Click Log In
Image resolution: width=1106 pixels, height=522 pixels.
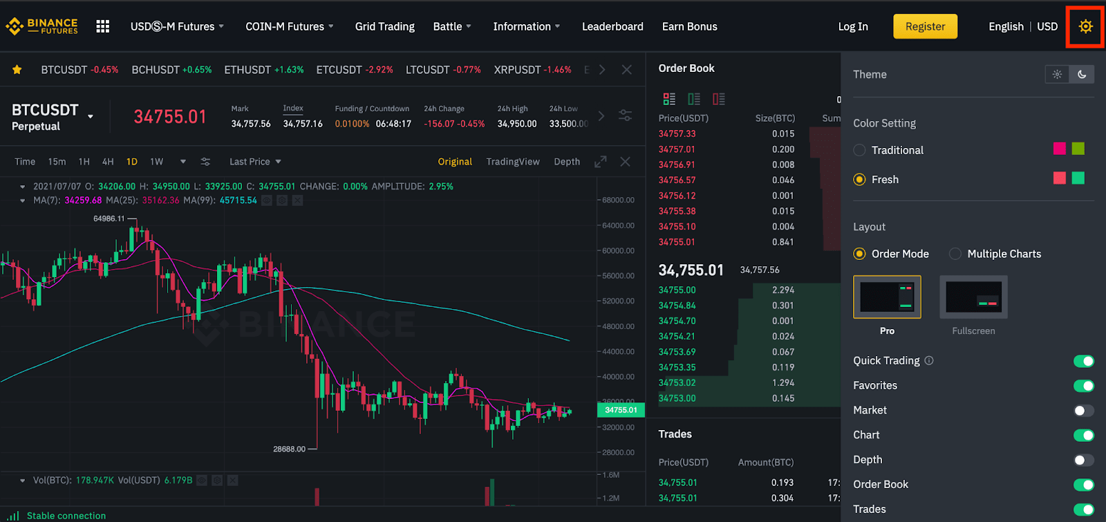(x=853, y=26)
